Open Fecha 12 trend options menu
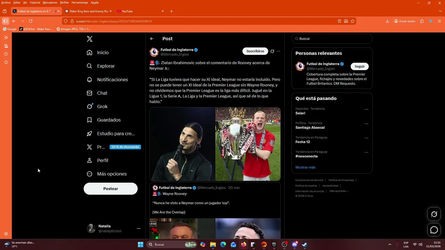The height and width of the screenshot is (250, 445). click(x=366, y=138)
